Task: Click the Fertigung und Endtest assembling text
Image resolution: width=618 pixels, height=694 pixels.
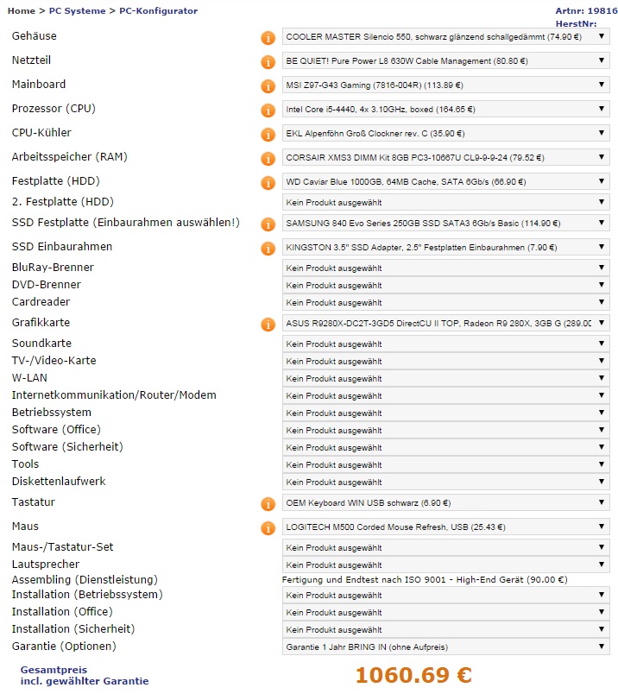Action: click(425, 579)
